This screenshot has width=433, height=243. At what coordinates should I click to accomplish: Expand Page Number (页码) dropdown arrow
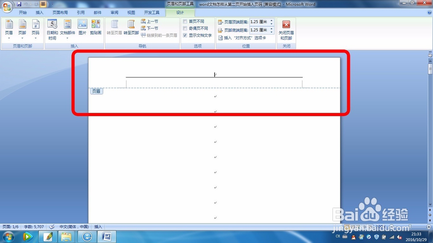click(x=36, y=38)
